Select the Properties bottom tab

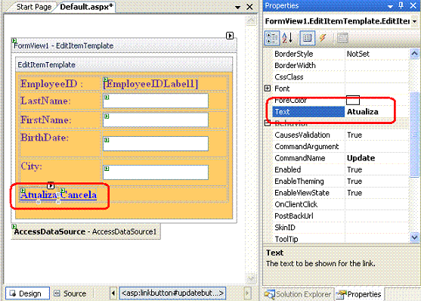coord(359,294)
